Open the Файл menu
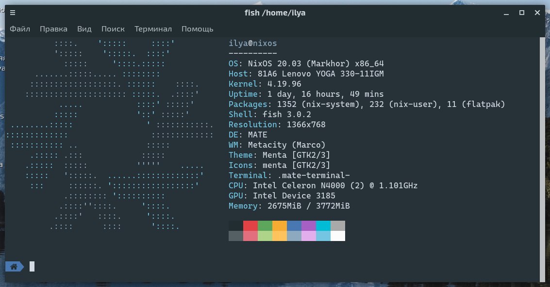The height and width of the screenshot is (287, 550). pos(20,29)
